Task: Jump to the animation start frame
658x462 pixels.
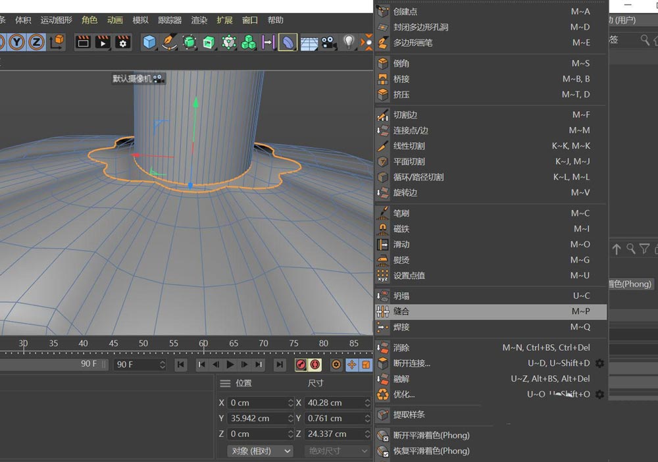Action: [x=180, y=364]
